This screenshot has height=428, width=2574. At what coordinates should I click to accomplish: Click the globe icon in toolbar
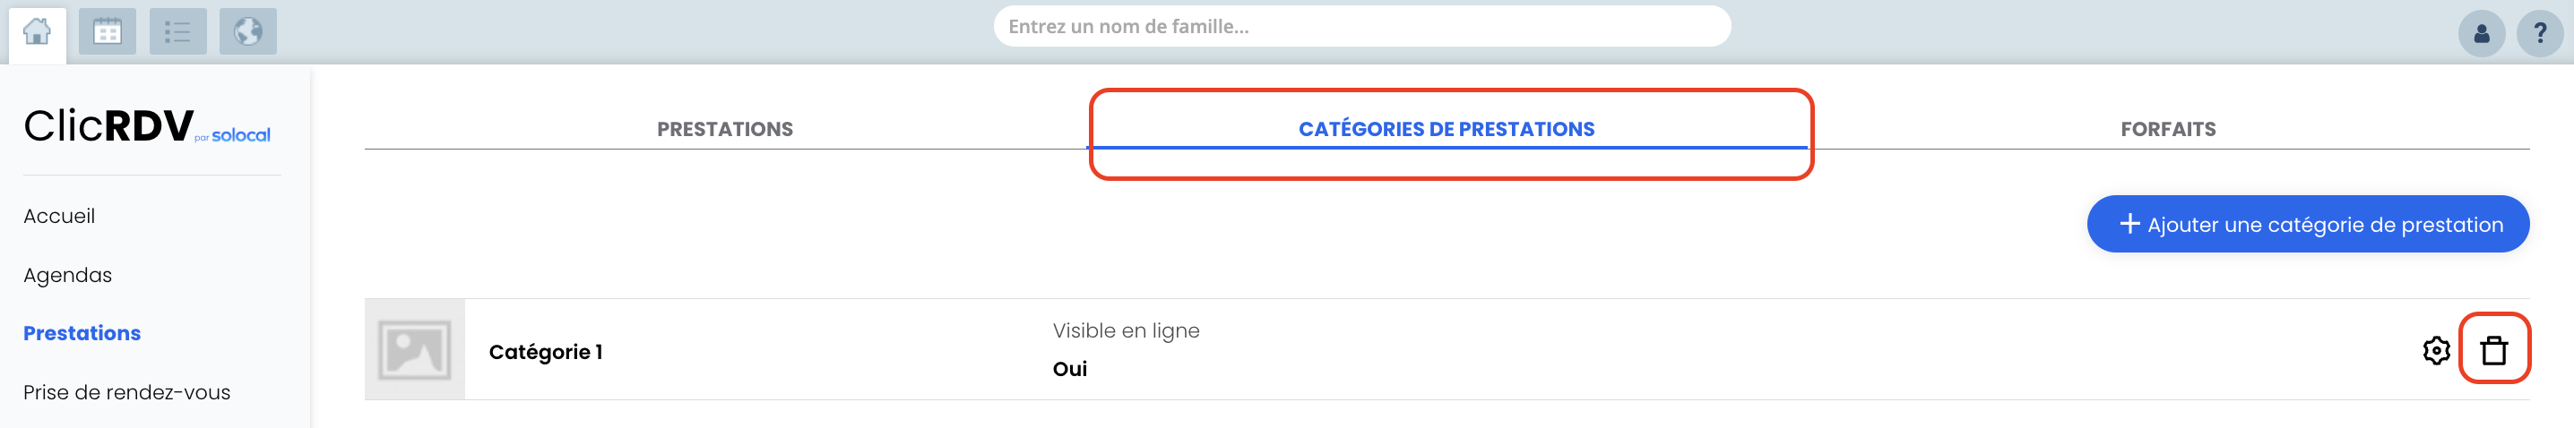[247, 32]
